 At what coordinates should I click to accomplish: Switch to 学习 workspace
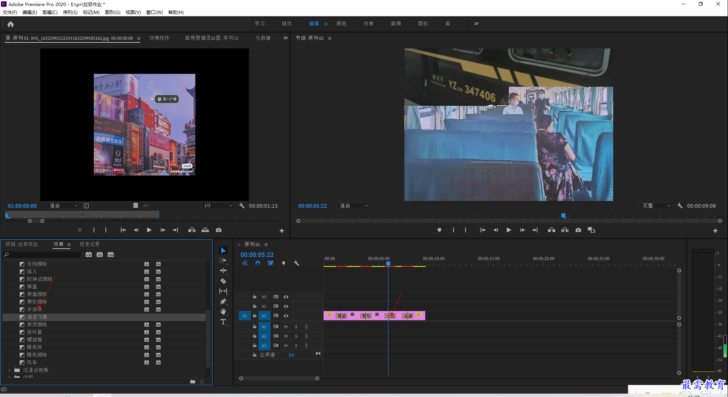[260, 23]
